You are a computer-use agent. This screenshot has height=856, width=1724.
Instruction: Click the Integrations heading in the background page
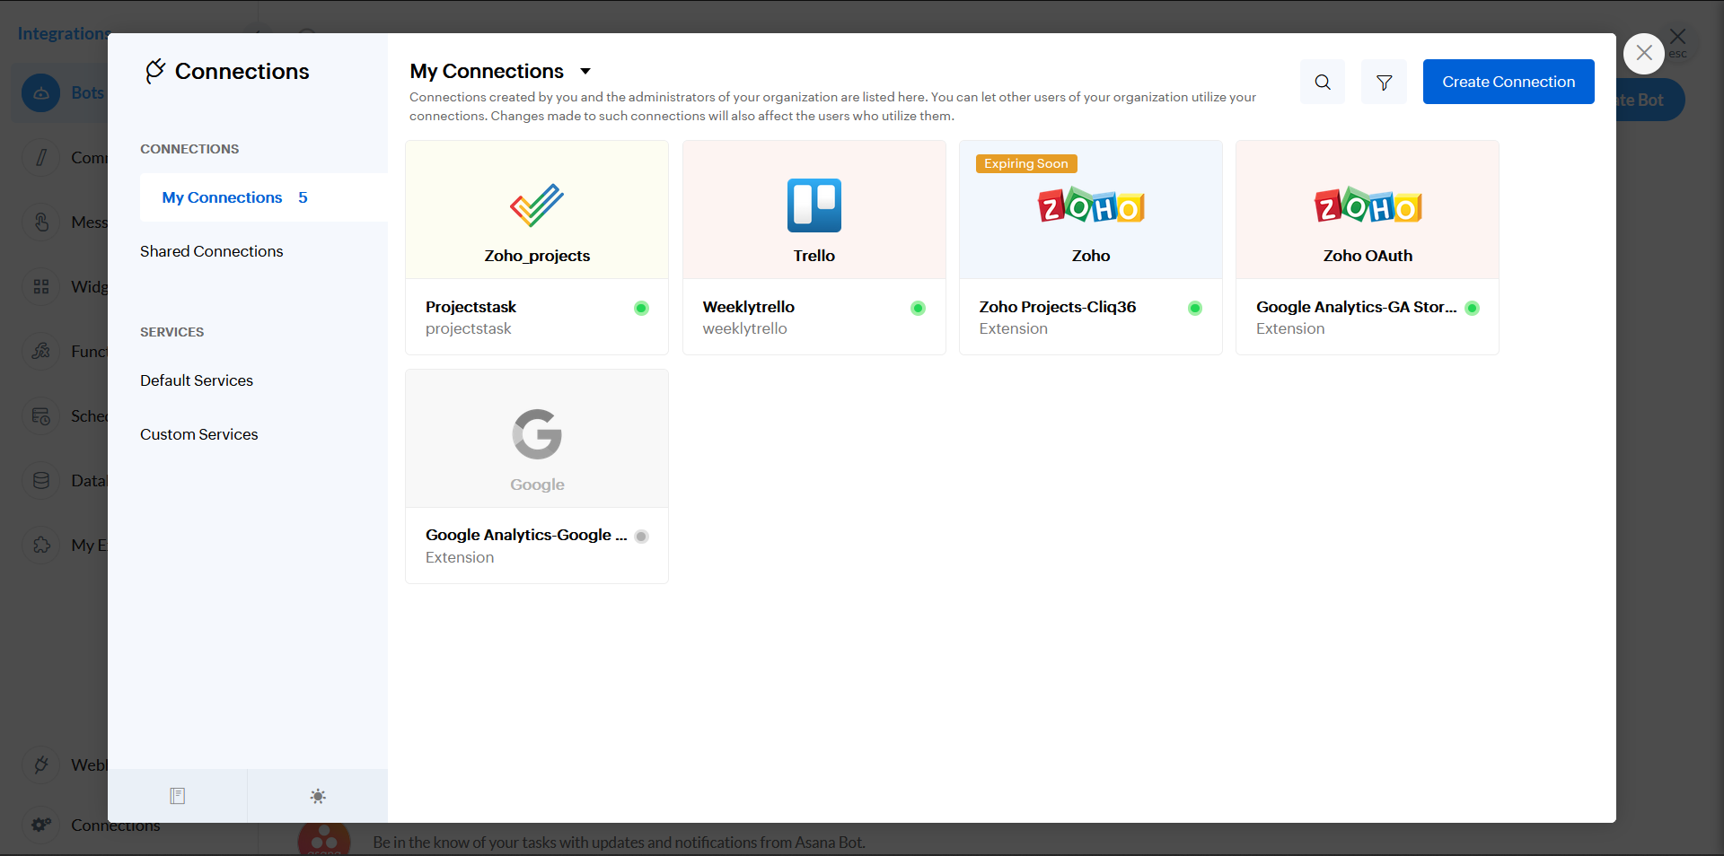click(x=63, y=33)
